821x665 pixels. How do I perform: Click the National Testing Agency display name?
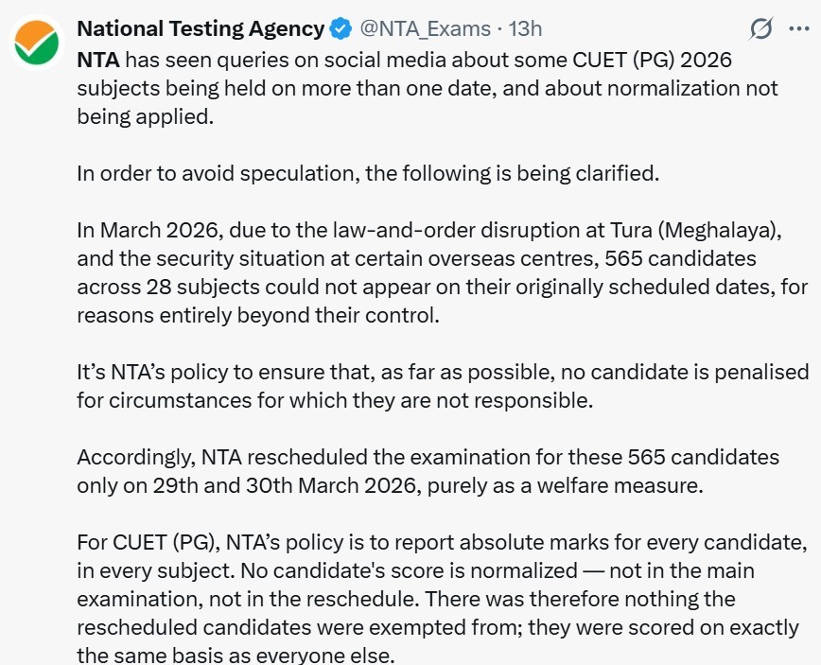[x=201, y=28]
